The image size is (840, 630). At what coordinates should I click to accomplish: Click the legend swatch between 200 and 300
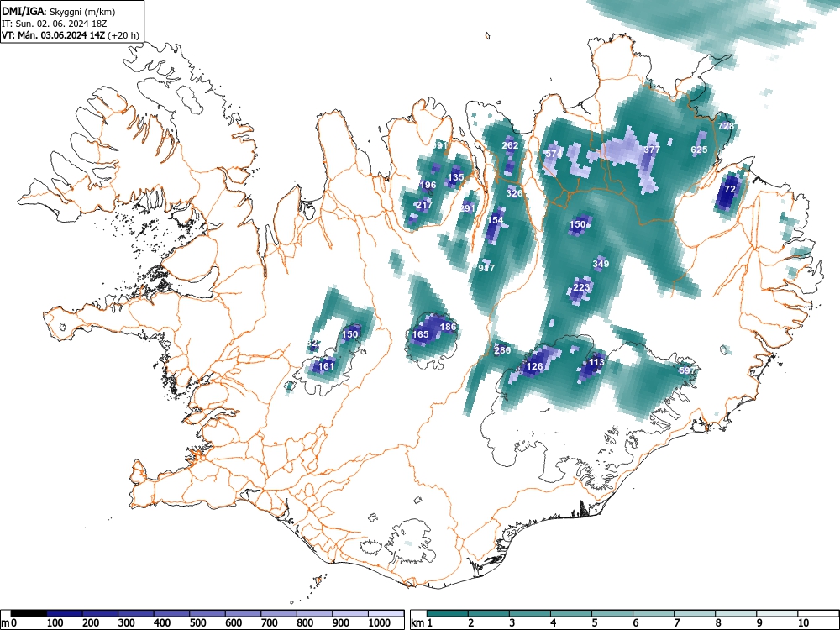100,613
